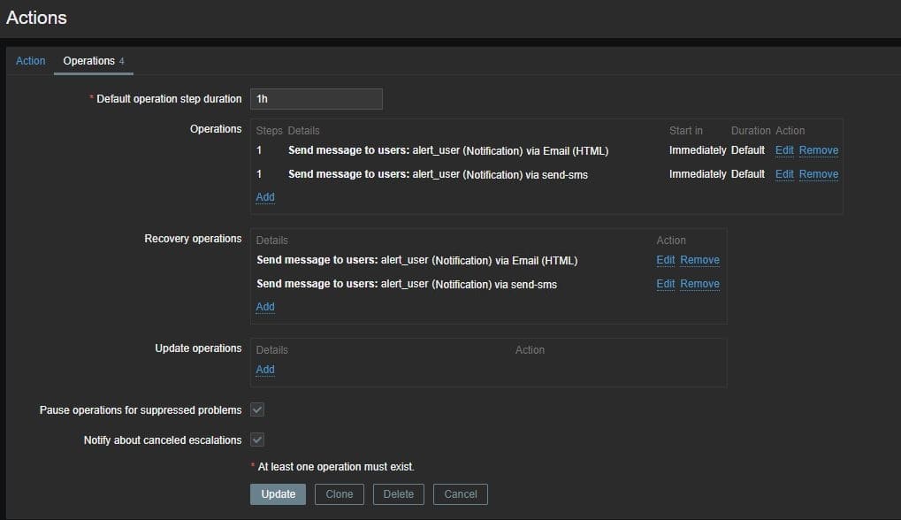Switch to the Action tab

pos(30,61)
